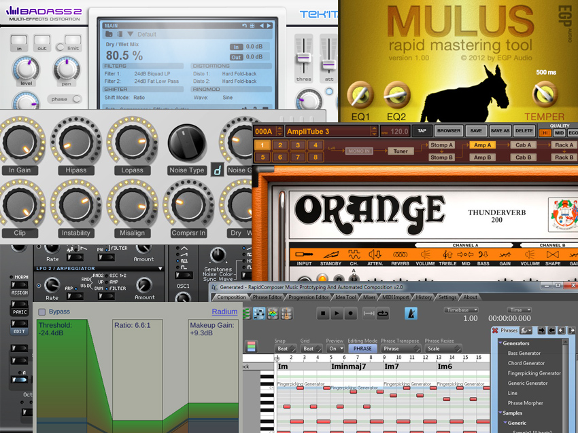Image resolution: width=578 pixels, height=433 pixels.
Task: Click the grid icon in Badass 2 MAIN bar
Action: [252, 26]
